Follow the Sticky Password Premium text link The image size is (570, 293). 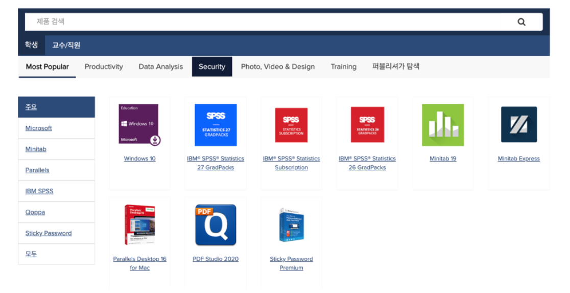(291, 263)
